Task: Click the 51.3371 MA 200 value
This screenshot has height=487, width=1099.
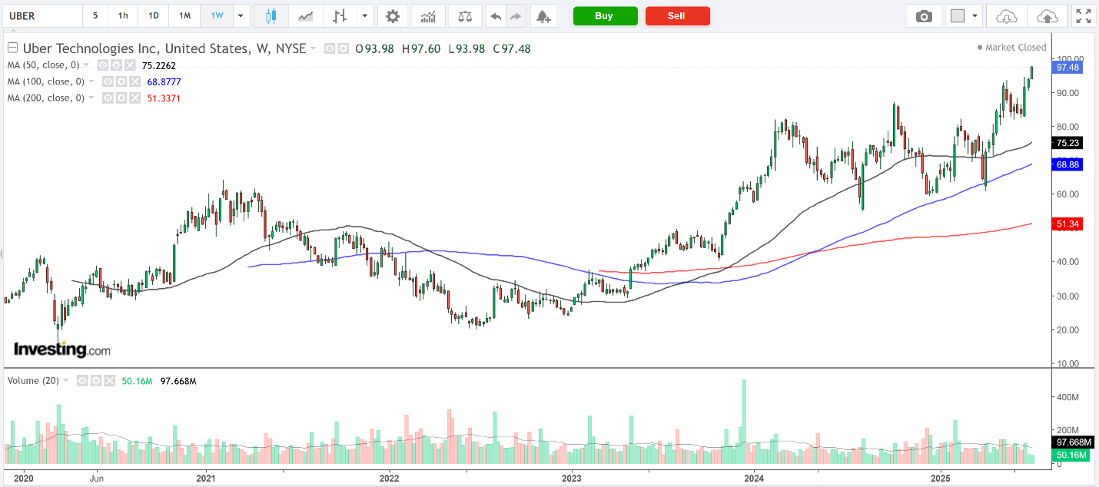Action: tap(163, 98)
